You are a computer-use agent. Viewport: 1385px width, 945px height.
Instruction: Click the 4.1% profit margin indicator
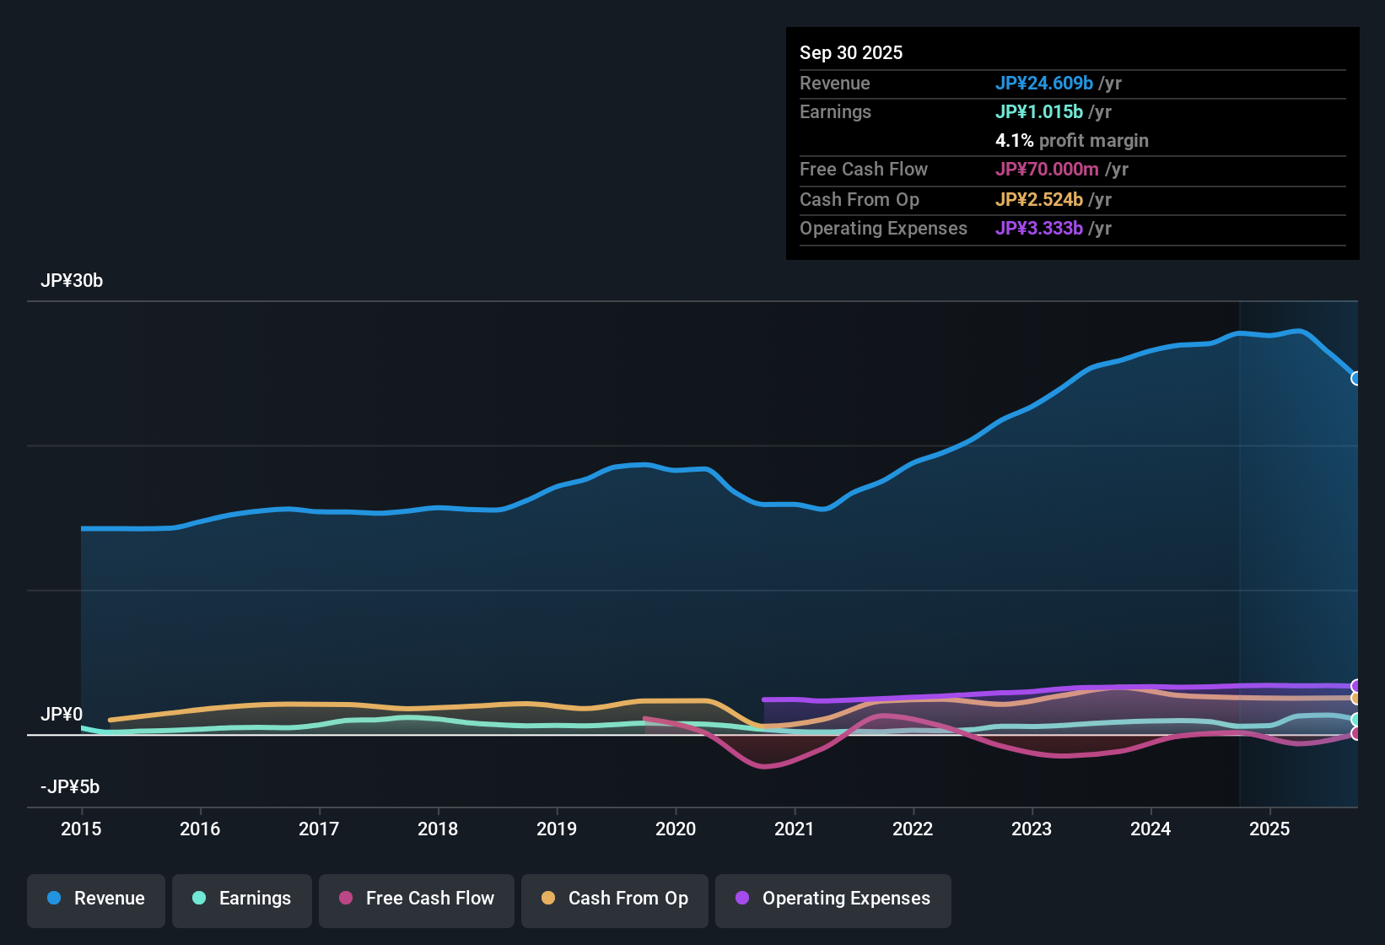[1072, 140]
